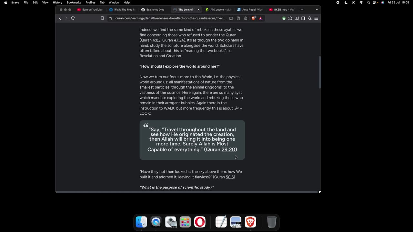Open Leo AI sparkle icon

coord(310,18)
